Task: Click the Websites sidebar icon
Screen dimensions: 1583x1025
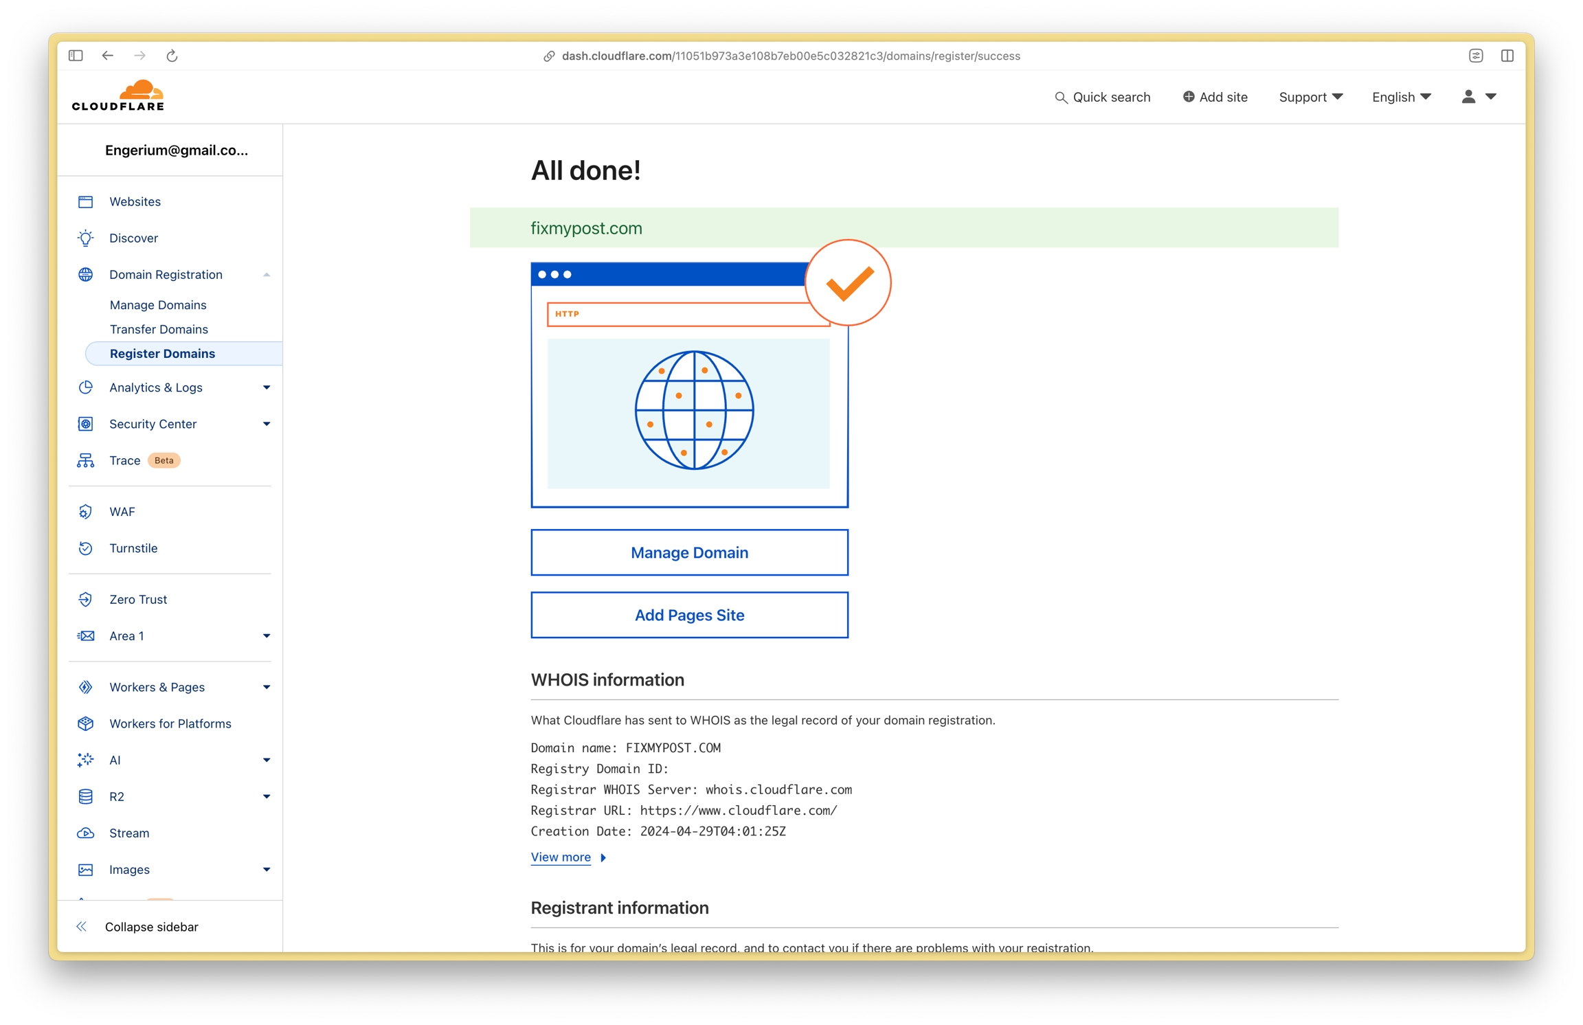Action: (x=86, y=202)
